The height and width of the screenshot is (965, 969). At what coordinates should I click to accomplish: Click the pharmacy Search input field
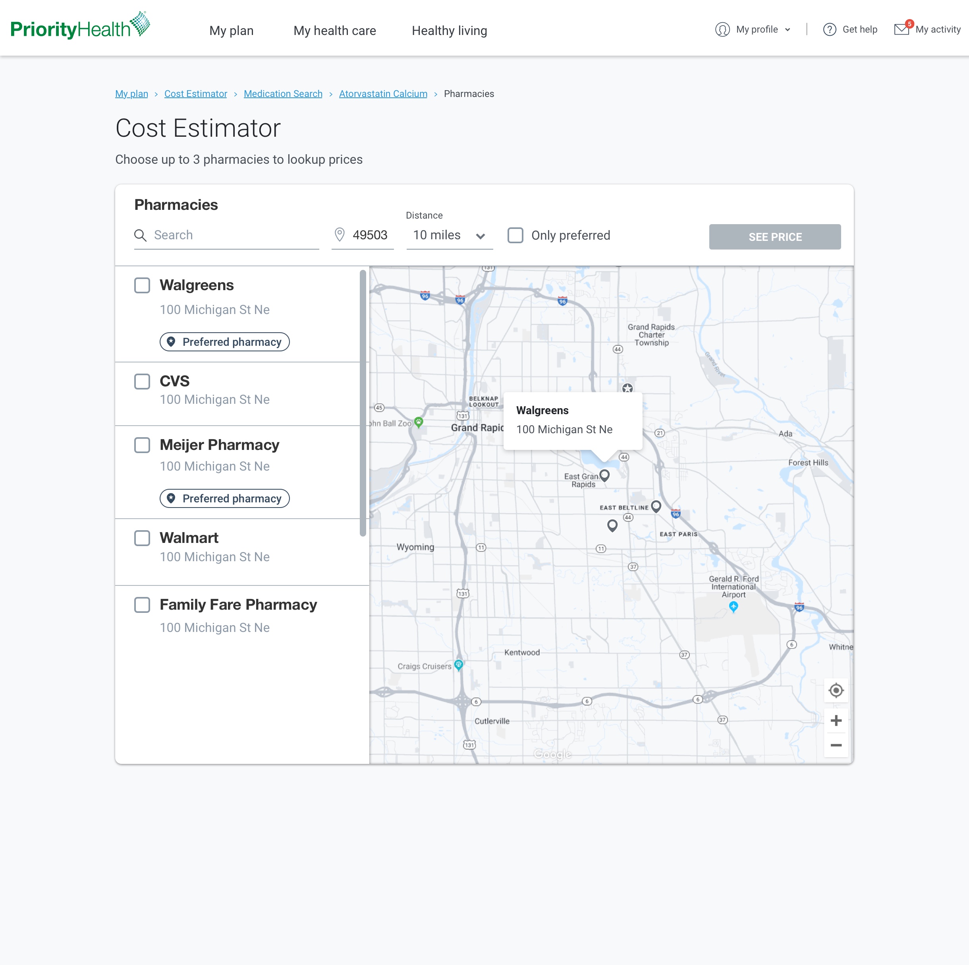coord(227,235)
